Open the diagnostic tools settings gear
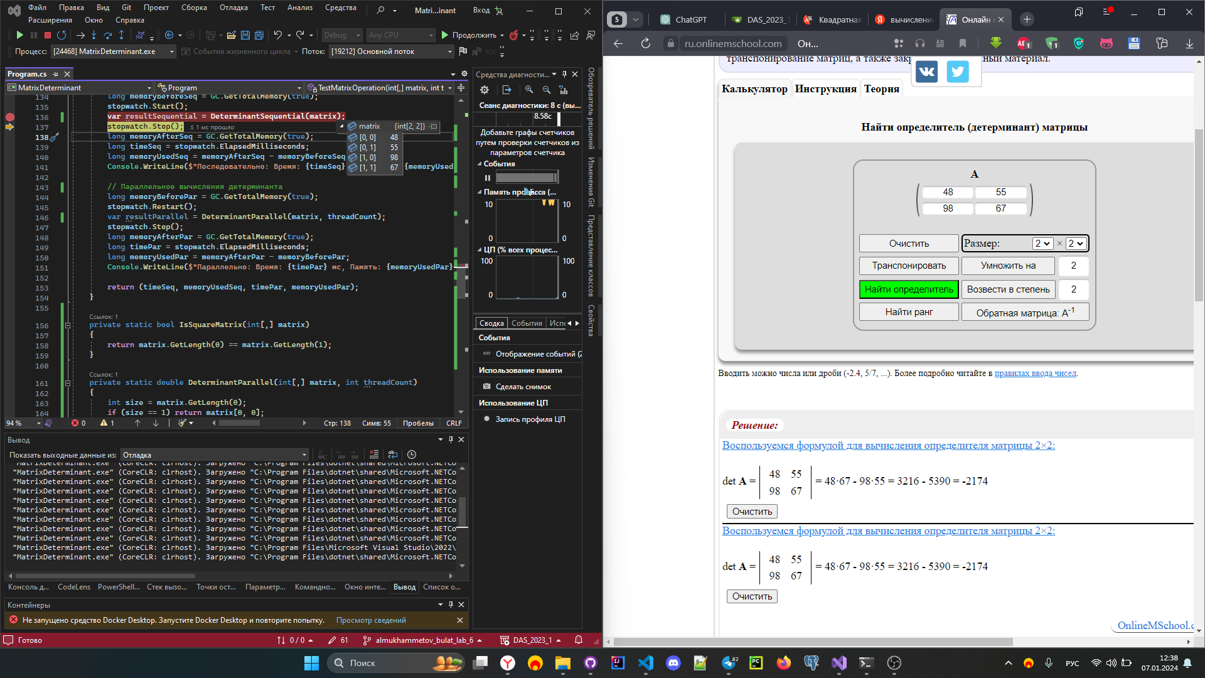 click(x=485, y=90)
